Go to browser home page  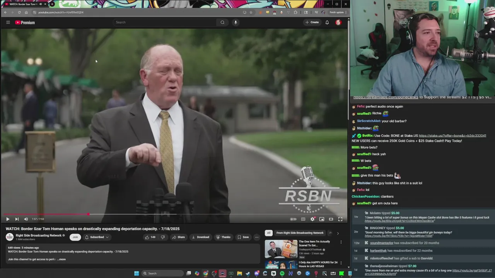[x=26, y=12]
